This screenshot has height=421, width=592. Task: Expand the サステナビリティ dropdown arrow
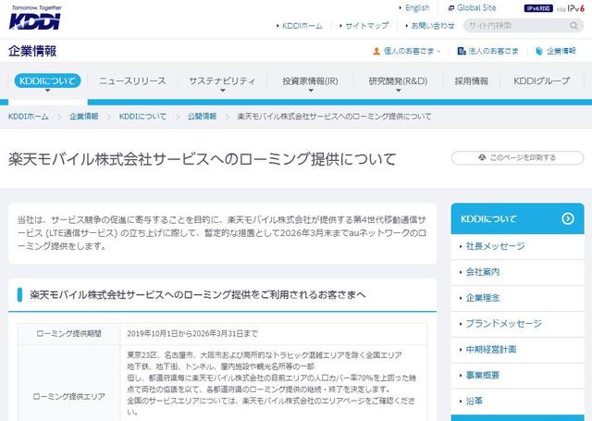223,91
